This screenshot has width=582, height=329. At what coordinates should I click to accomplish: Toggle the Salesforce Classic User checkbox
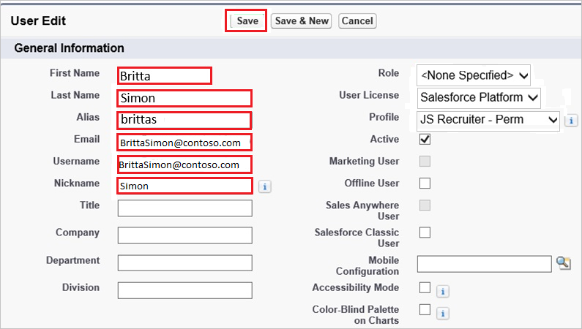pos(425,232)
